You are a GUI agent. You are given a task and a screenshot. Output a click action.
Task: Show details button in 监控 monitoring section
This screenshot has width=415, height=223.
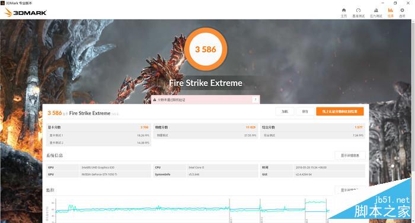coord(350,190)
